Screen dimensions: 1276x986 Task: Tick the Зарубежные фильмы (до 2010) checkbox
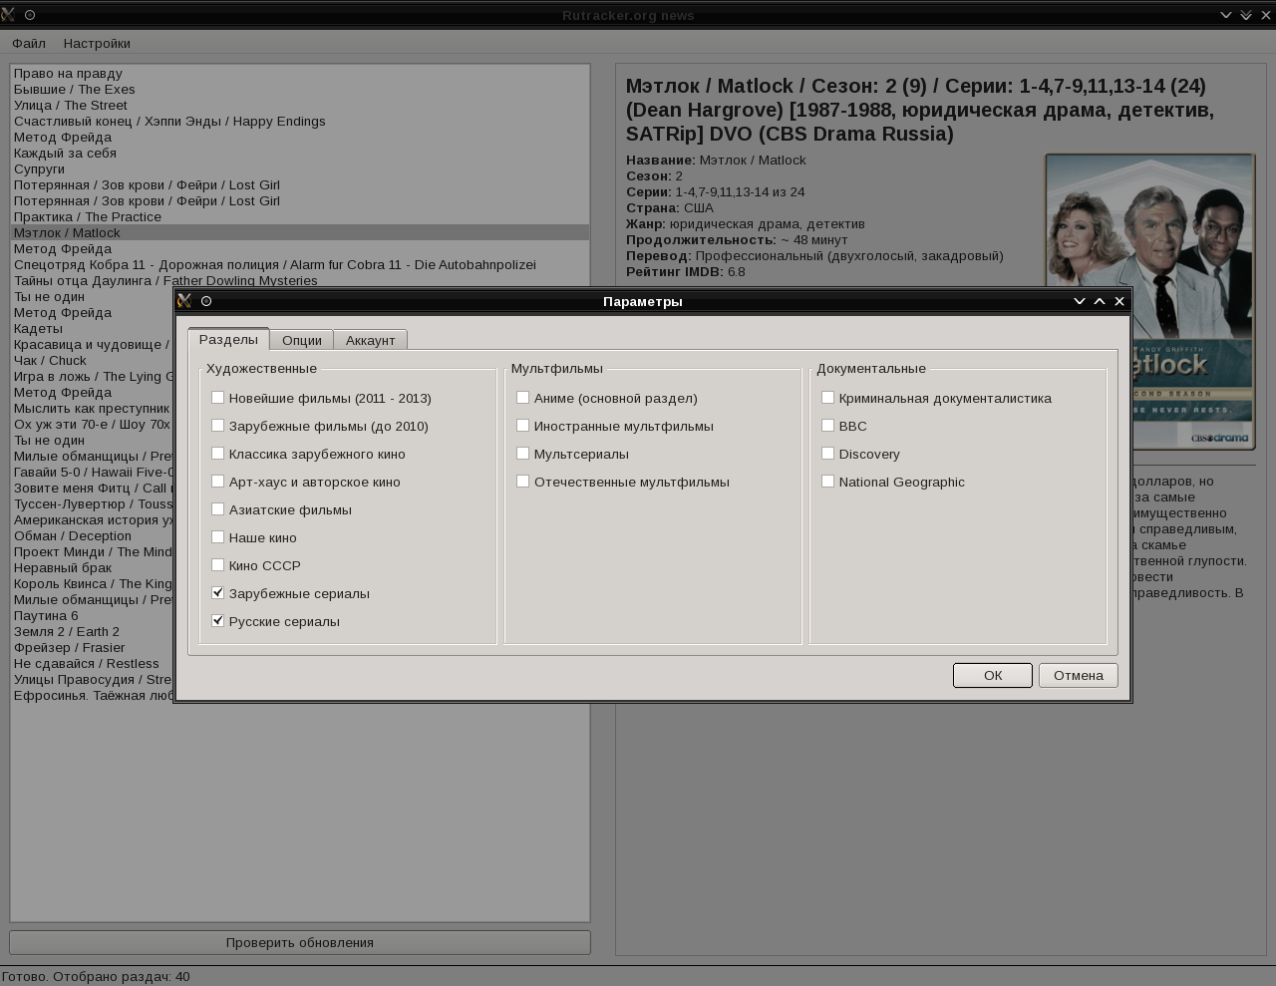217,425
